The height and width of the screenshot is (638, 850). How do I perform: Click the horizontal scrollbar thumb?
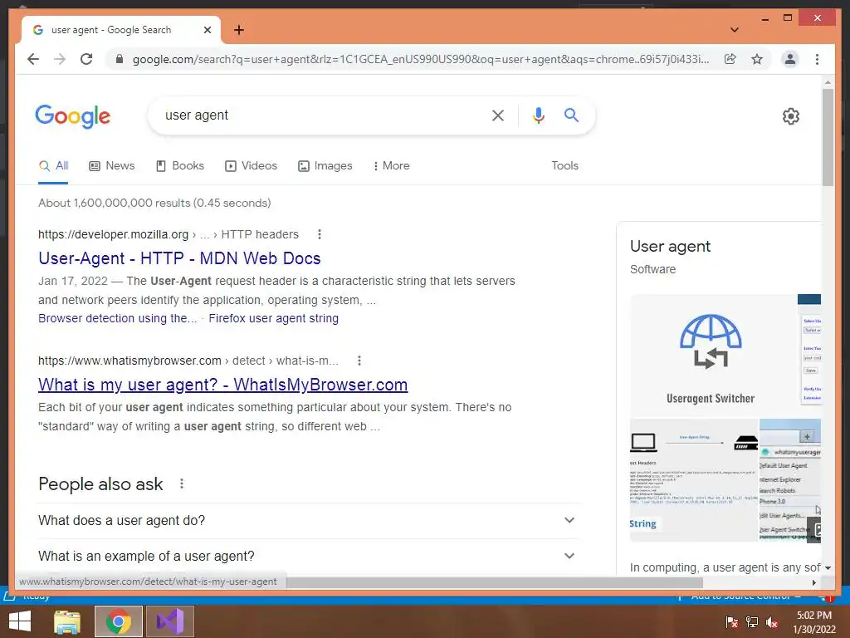coord(495,582)
